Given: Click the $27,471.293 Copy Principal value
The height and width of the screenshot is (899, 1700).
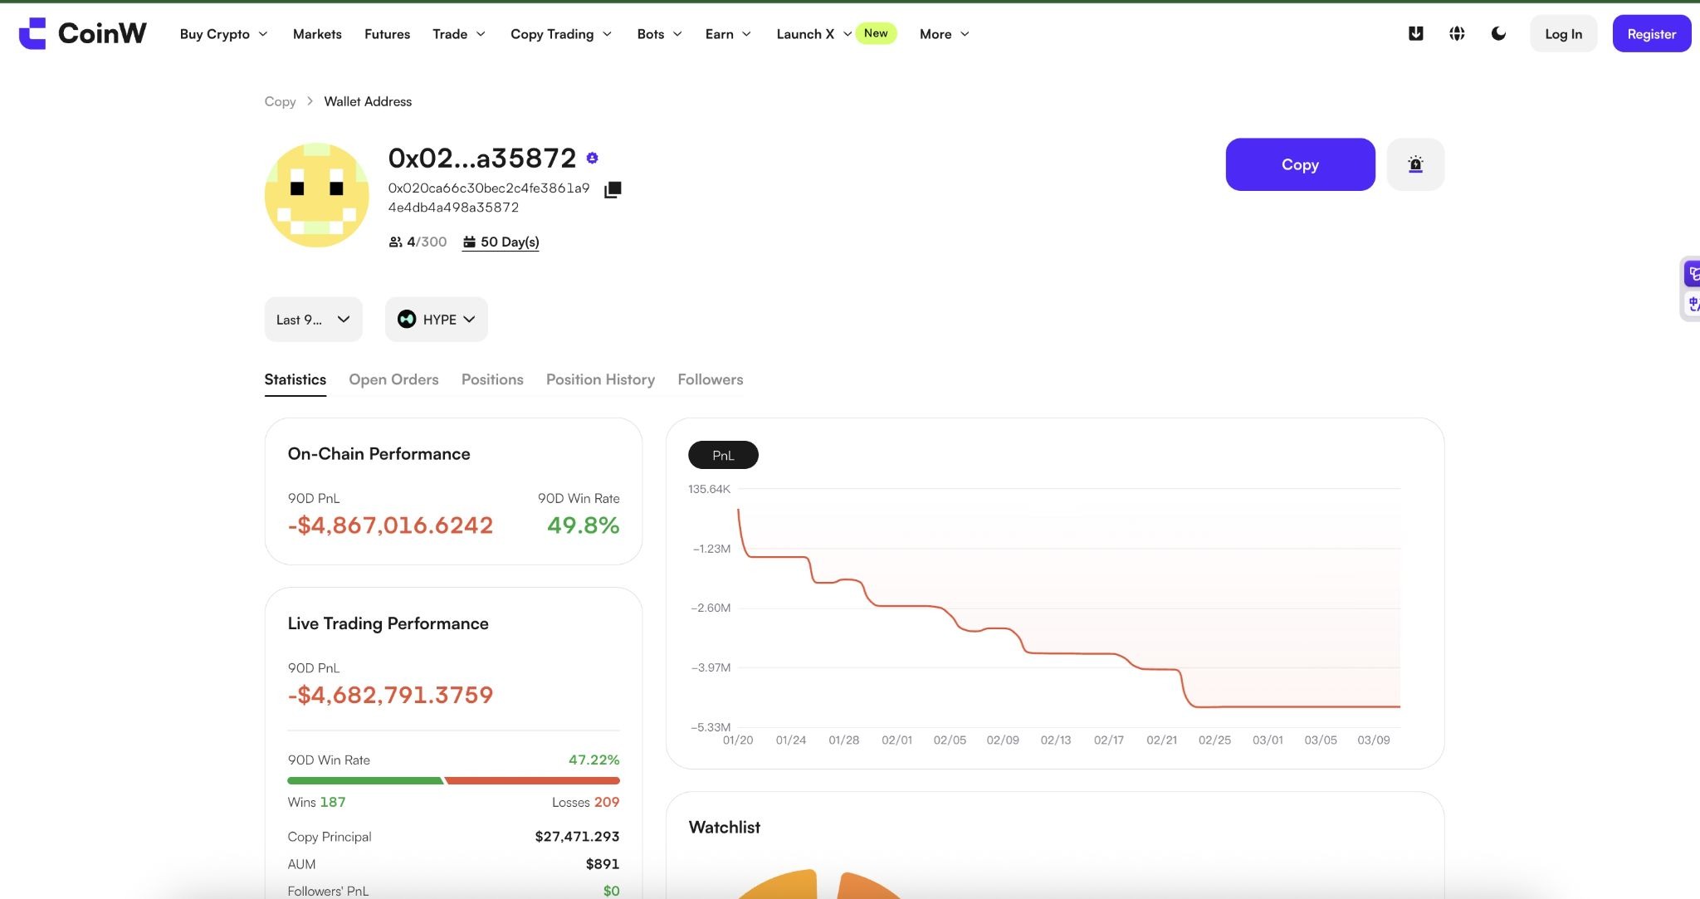Looking at the screenshot, I should tap(577, 837).
